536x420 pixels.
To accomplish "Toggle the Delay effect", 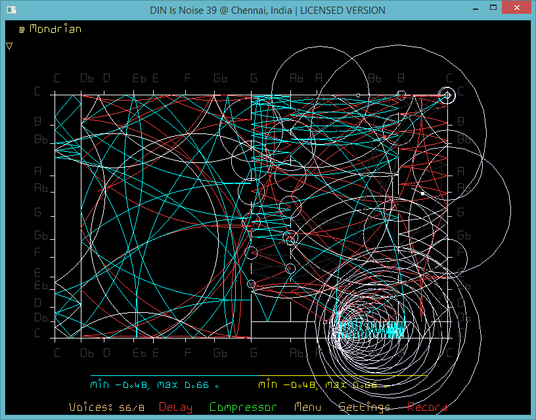I will coord(176,408).
